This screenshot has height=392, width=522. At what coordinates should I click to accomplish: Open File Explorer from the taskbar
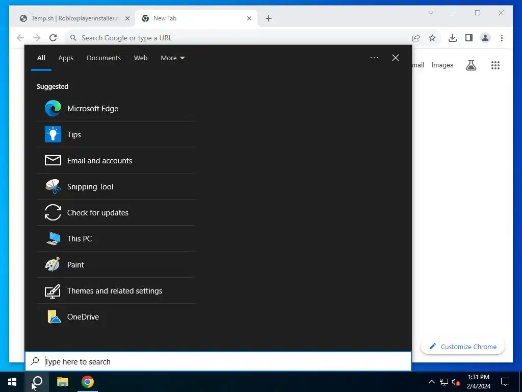coord(62,382)
